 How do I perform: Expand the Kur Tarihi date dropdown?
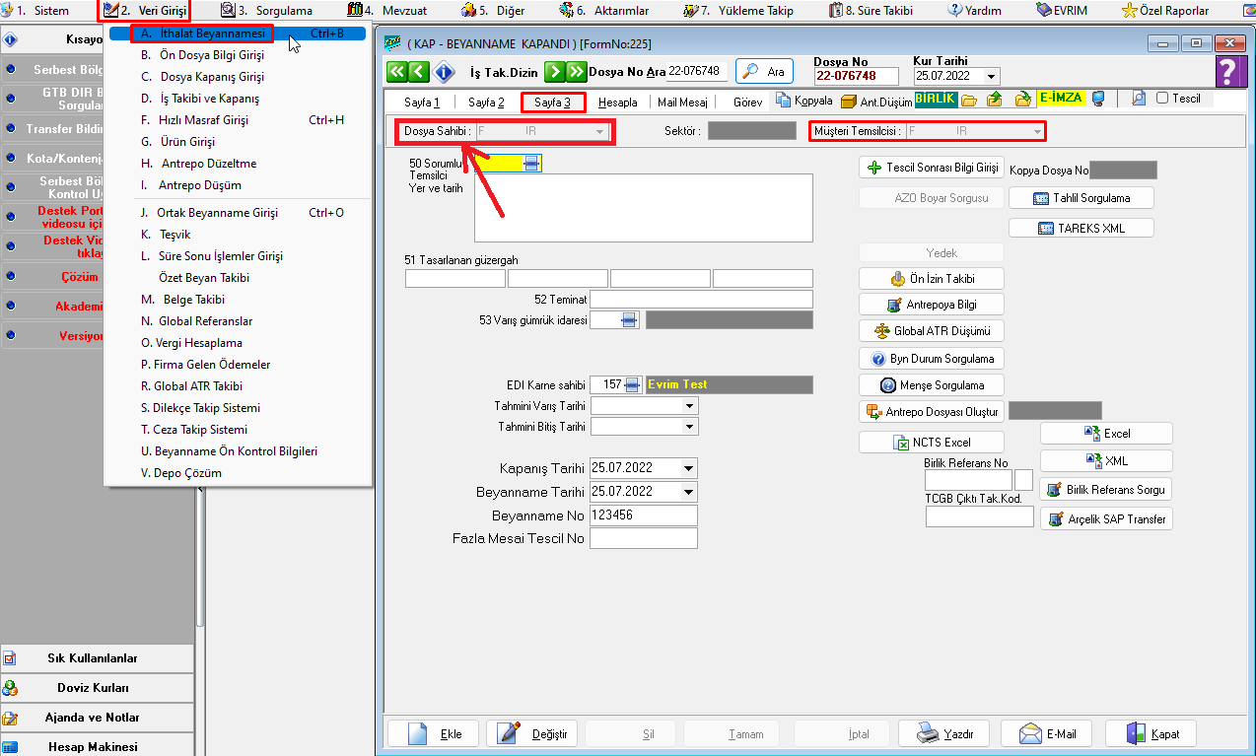pyautogui.click(x=991, y=77)
